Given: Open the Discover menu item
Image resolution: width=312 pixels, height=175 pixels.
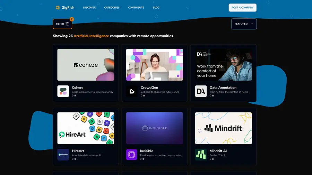Looking at the screenshot, I should pyautogui.click(x=89, y=8).
